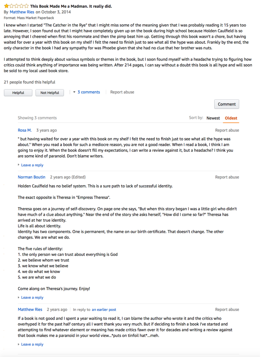Click the Helpful button
Viewport: 262px width, 357px height.
pyautogui.click(x=18, y=92)
